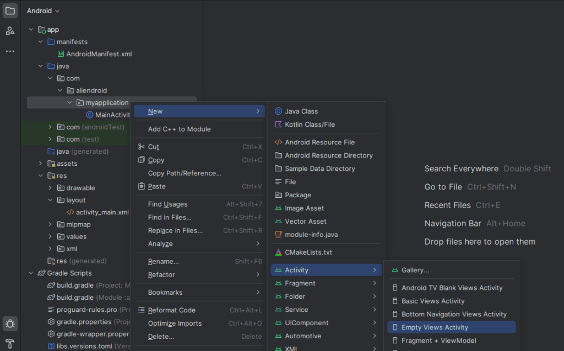Click the MainActivity class icon
Image resolution: width=564 pixels, height=351 pixels.
[x=90, y=115]
